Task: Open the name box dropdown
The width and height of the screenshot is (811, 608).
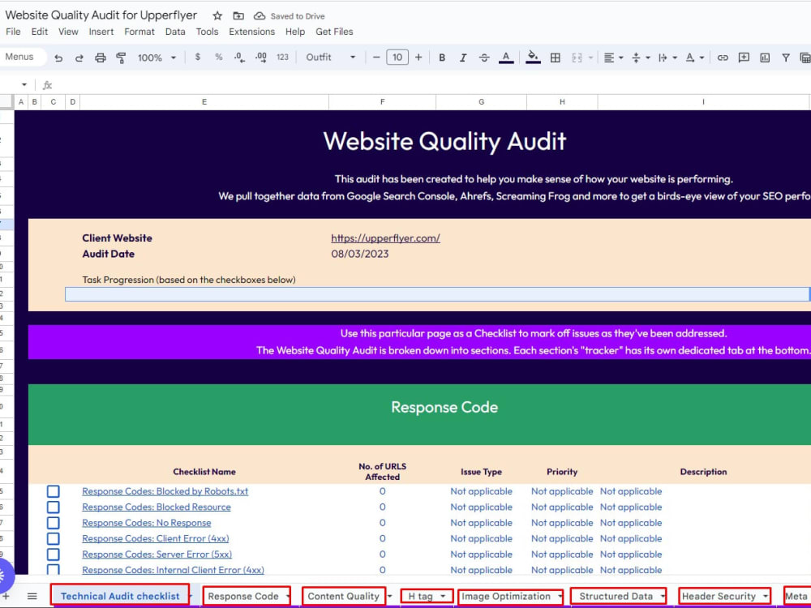Action: 24,85
